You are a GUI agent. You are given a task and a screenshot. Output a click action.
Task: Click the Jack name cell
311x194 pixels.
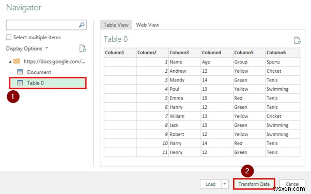tap(184, 125)
